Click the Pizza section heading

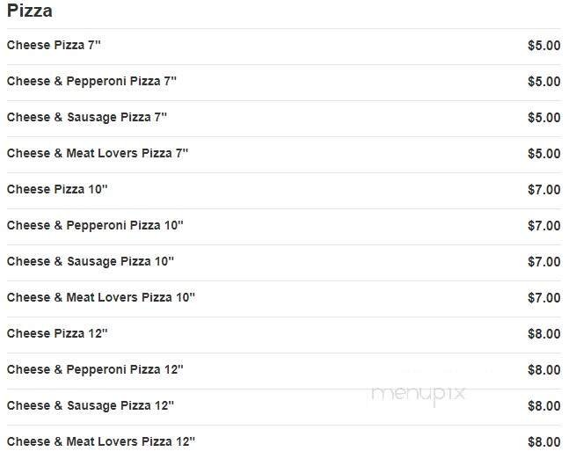pos(30,11)
